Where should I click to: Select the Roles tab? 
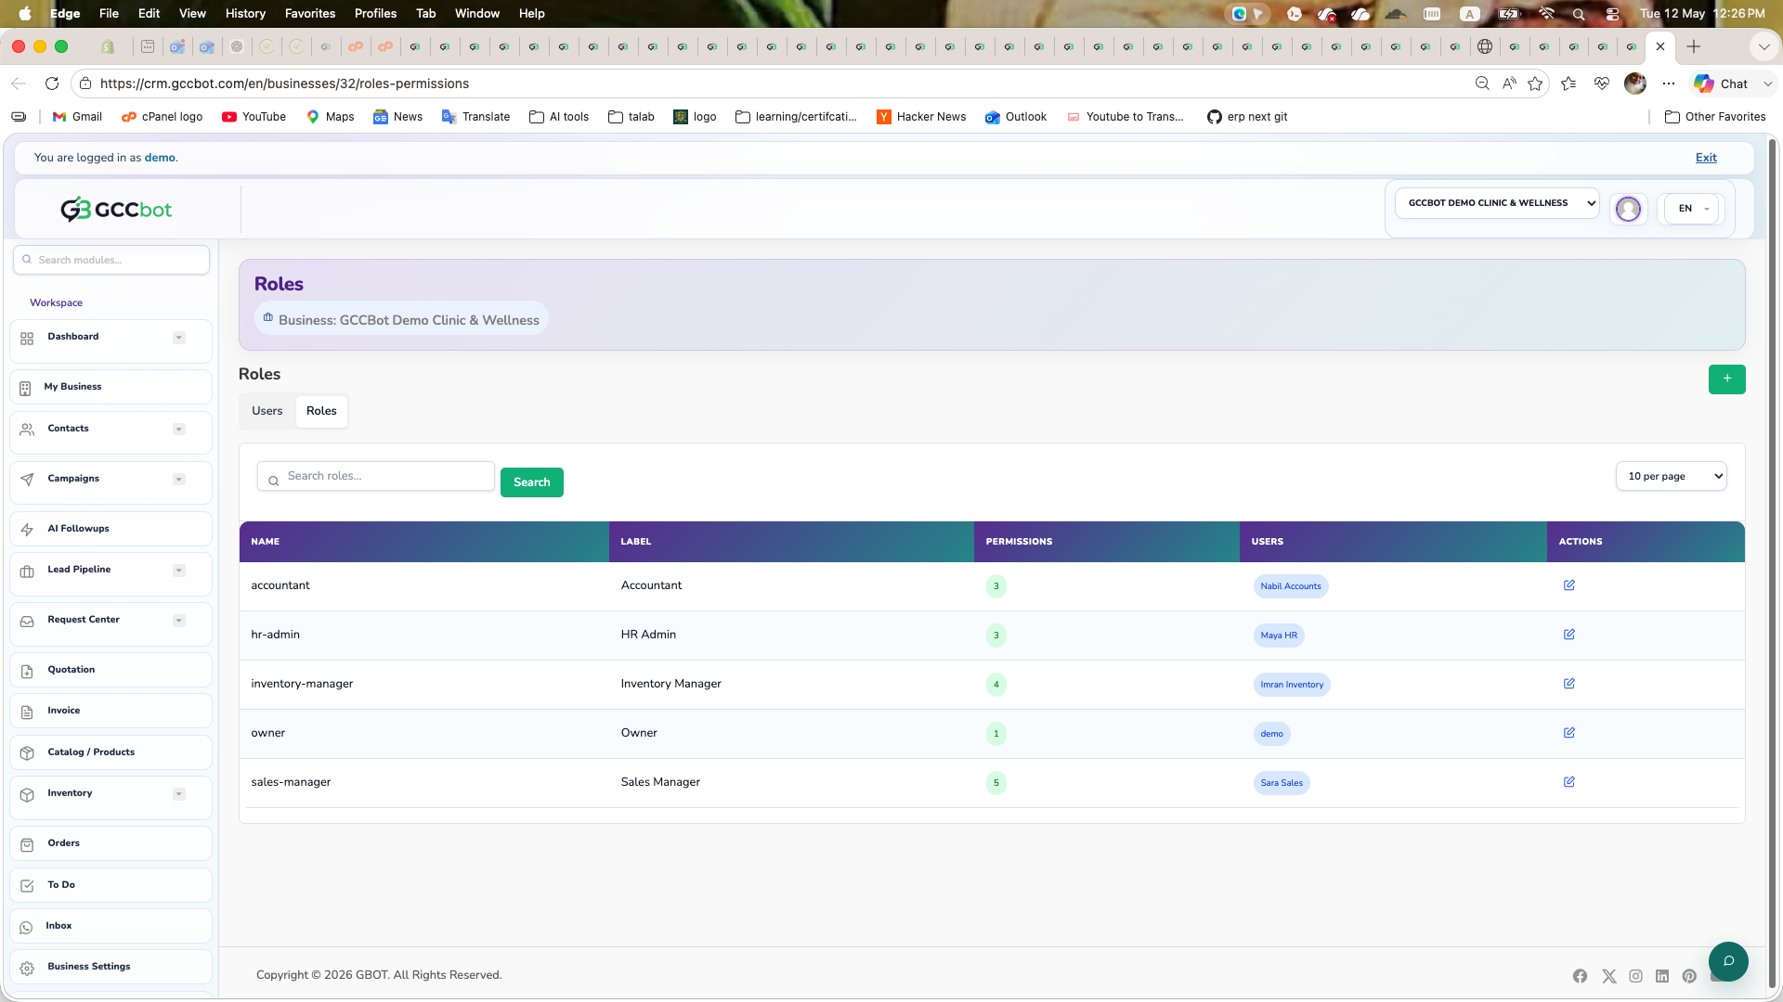click(x=321, y=411)
